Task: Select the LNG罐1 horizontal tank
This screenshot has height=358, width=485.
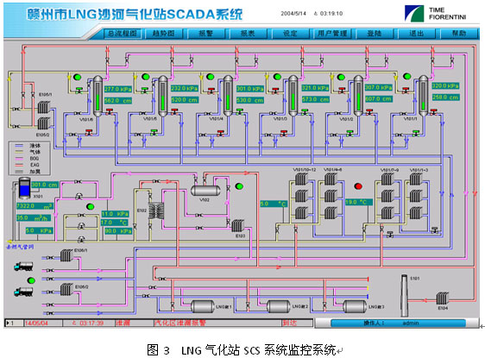Action: click(203, 306)
